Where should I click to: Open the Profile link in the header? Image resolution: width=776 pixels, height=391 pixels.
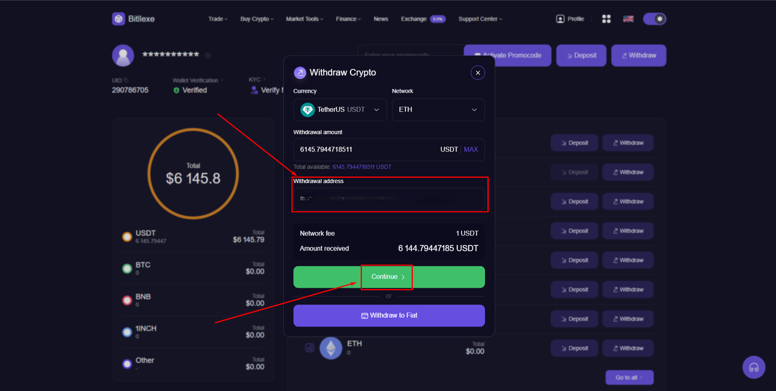570,19
